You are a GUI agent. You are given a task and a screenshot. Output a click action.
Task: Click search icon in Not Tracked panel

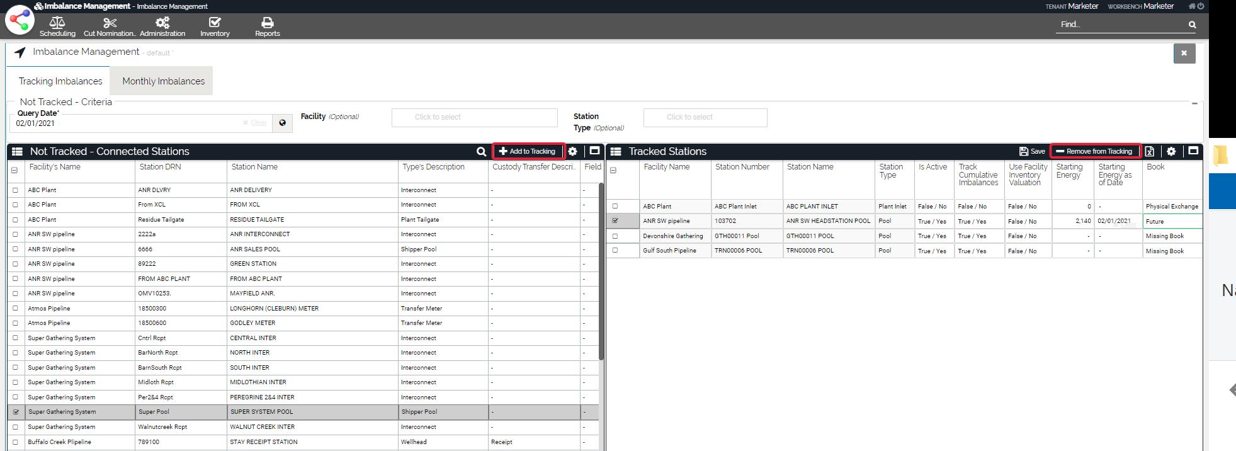pyautogui.click(x=481, y=152)
